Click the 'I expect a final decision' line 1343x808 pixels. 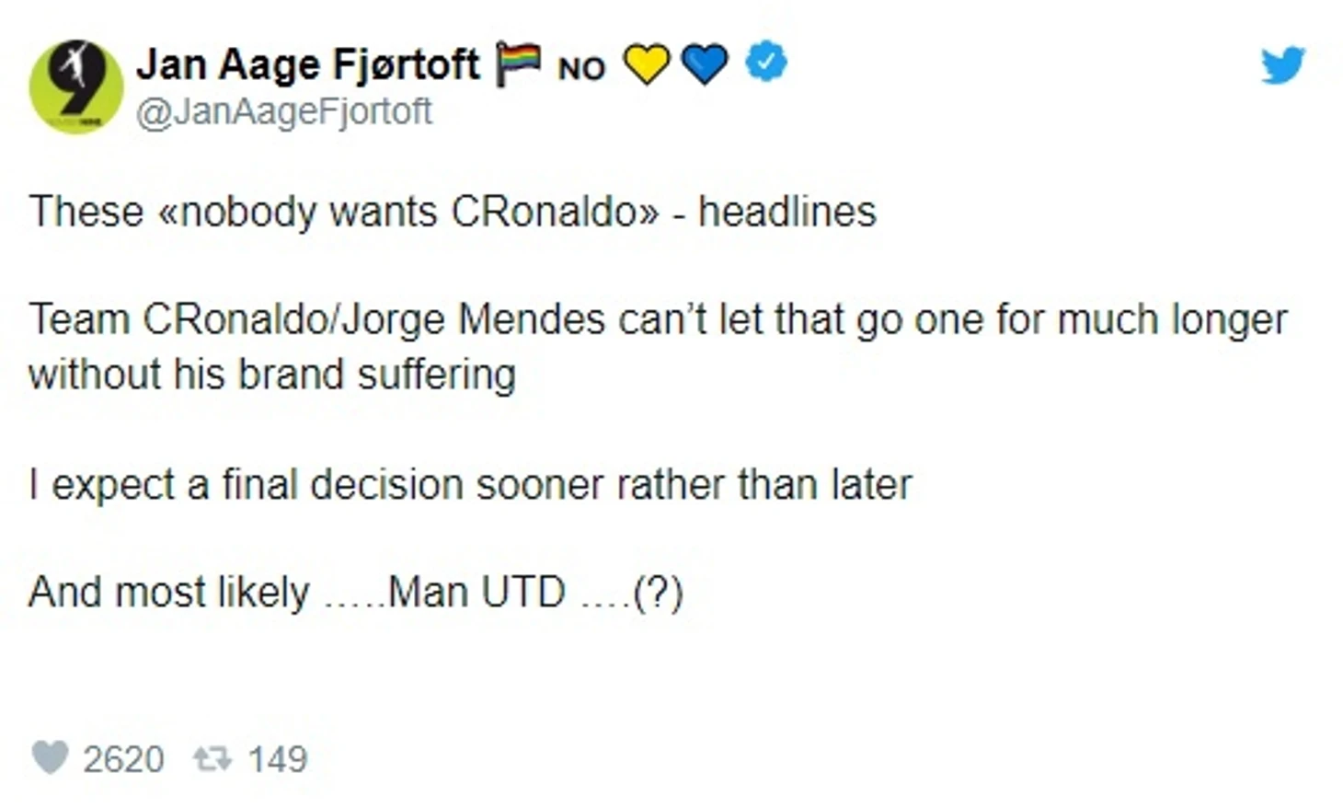click(470, 485)
